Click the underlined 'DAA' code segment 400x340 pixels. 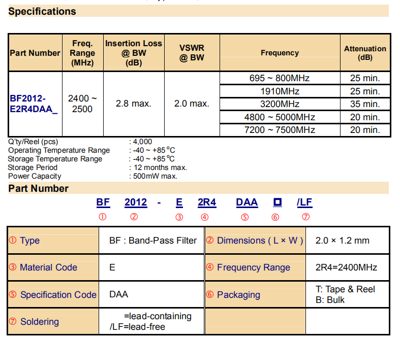(247, 202)
